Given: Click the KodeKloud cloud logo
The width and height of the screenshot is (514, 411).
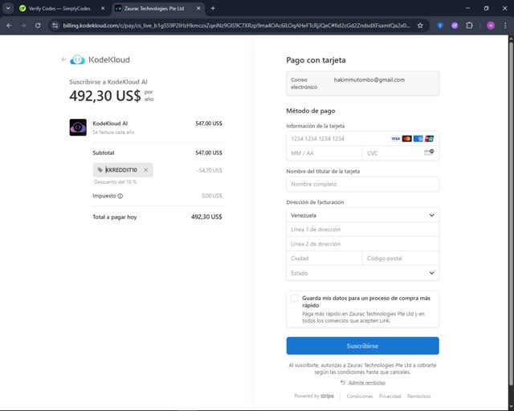Looking at the screenshot, I should point(78,59).
